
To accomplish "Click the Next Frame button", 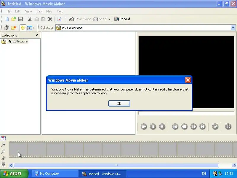I will [x=193, y=126].
